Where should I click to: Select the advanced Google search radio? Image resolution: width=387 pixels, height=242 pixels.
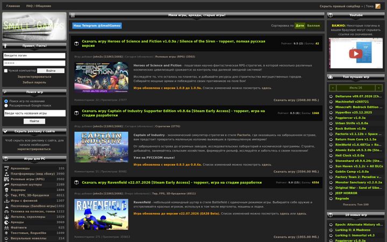tap(6, 105)
